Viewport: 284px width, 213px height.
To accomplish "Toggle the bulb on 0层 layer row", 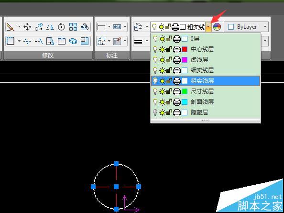I will pyautogui.click(x=155, y=39).
